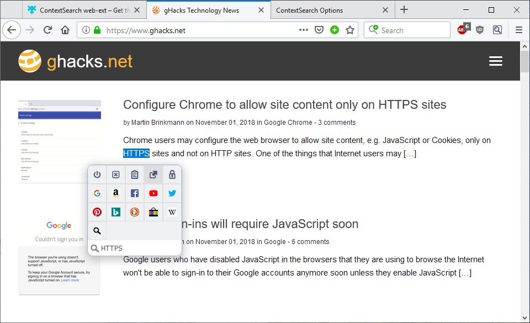Search HTTPS with Wikipedia icon
Image resolution: width=530 pixels, height=323 pixels.
[x=172, y=212]
